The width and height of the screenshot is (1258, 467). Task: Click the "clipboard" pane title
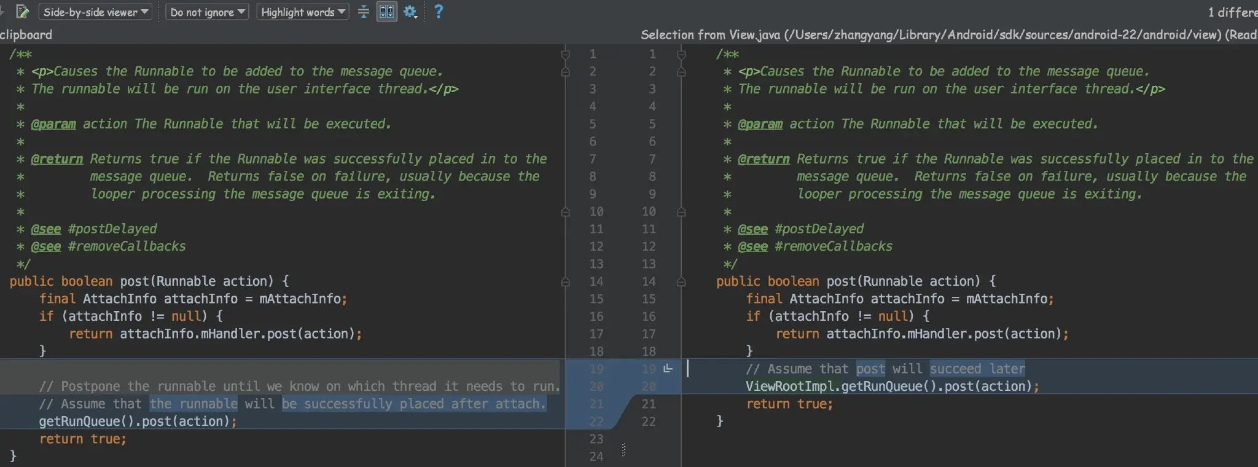[x=26, y=35]
